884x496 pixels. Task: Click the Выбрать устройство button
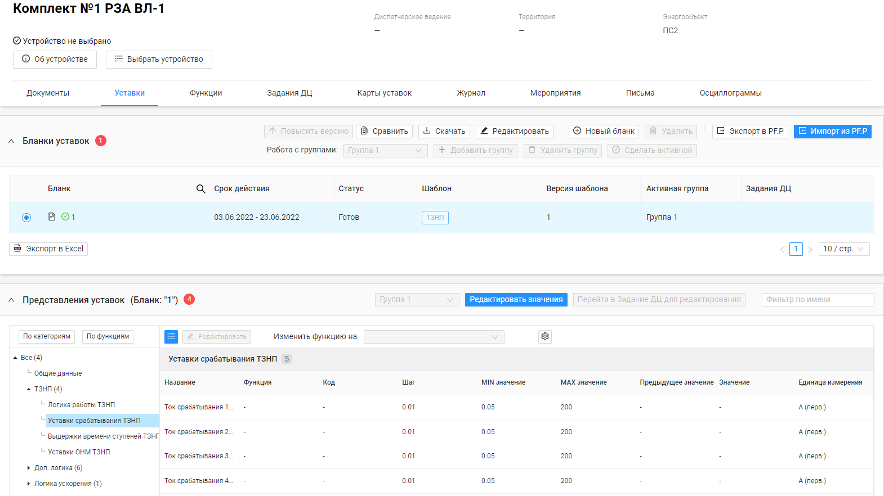159,60
